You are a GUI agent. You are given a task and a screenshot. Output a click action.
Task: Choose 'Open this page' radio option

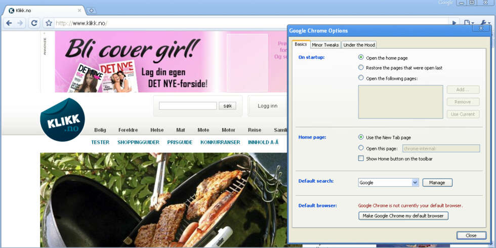361,148
